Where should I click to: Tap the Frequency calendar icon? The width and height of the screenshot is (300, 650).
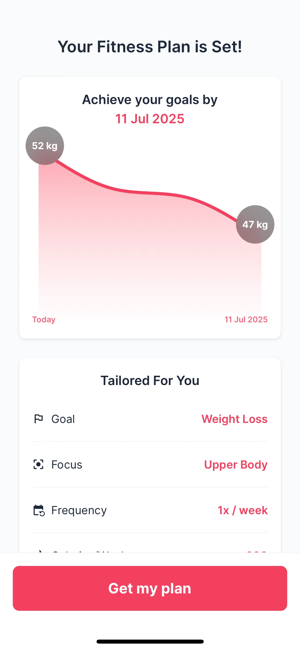pyautogui.click(x=39, y=510)
